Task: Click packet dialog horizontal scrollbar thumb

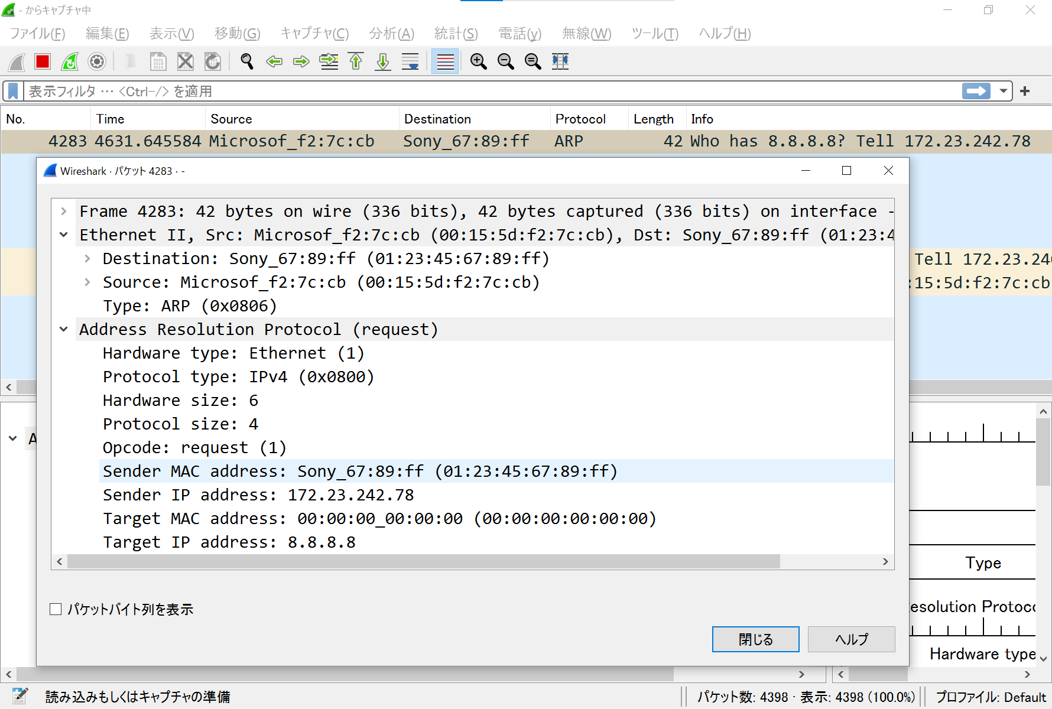Action: (424, 561)
